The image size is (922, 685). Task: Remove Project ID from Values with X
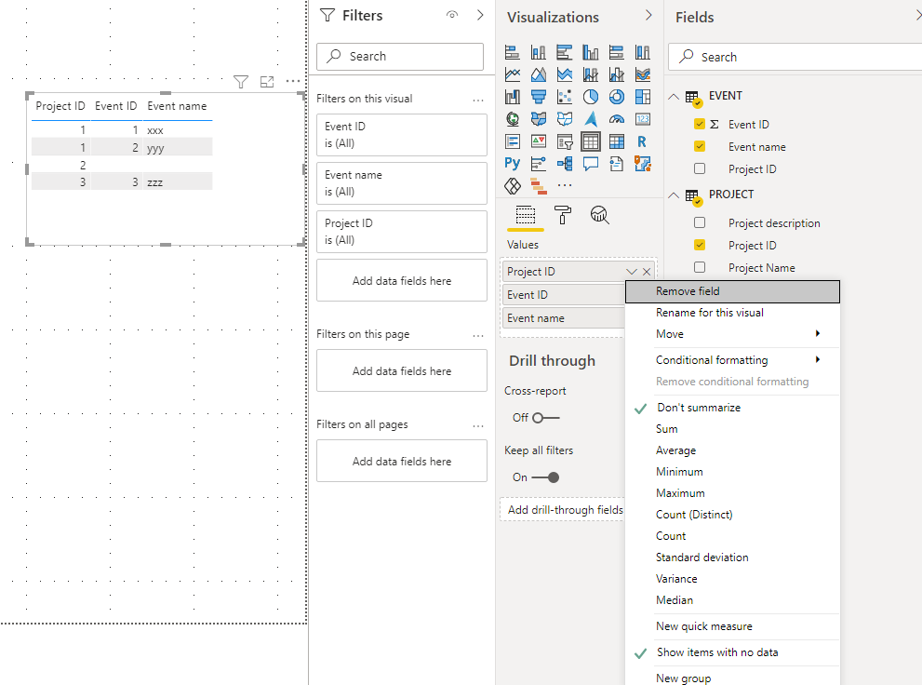pos(647,272)
